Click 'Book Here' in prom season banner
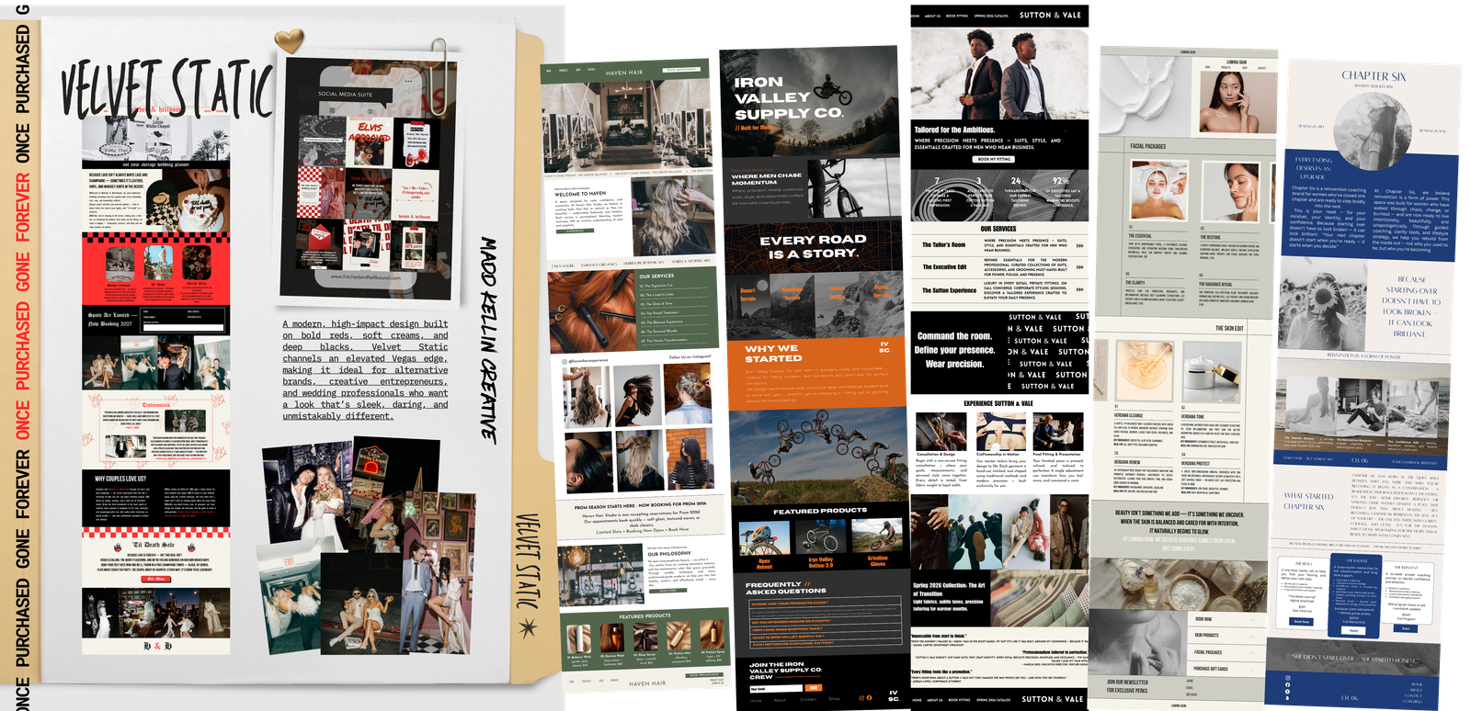1471x711 pixels. (x=678, y=529)
